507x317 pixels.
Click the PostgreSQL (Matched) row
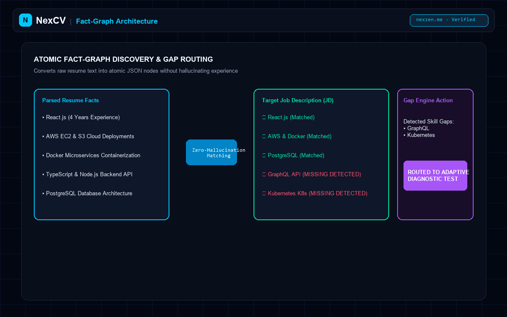[x=293, y=155]
